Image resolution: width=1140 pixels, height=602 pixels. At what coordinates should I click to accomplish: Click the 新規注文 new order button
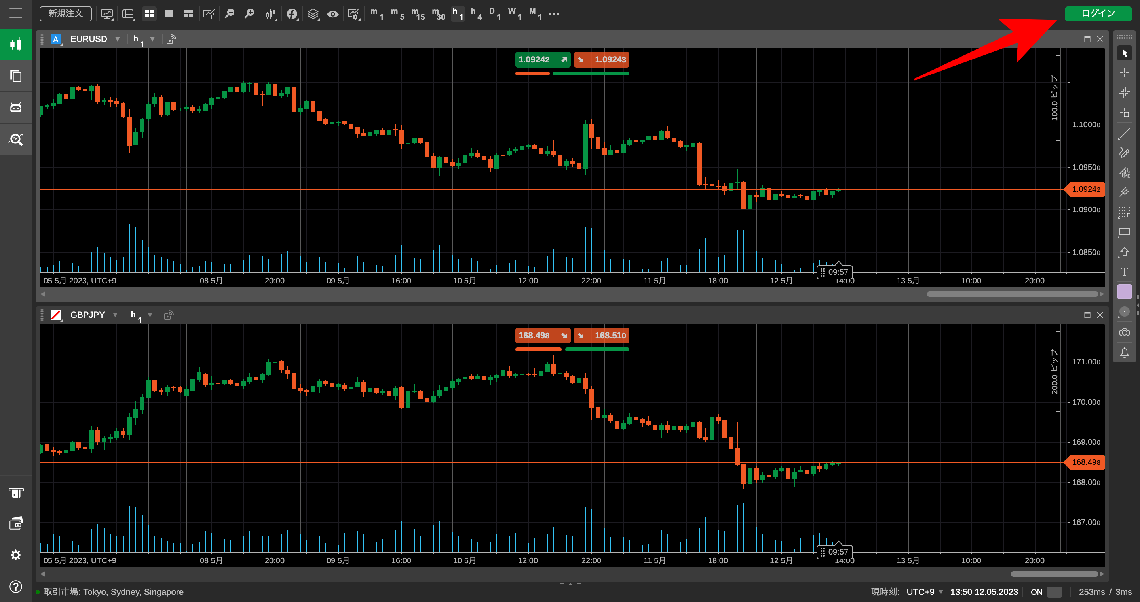click(x=65, y=14)
